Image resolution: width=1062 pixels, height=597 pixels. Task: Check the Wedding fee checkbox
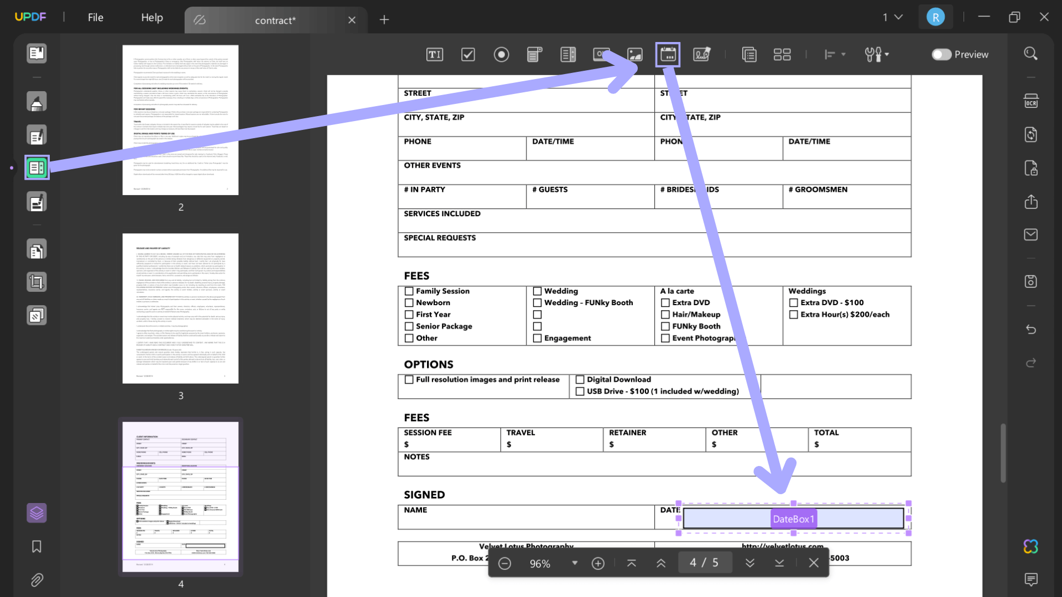coord(537,291)
